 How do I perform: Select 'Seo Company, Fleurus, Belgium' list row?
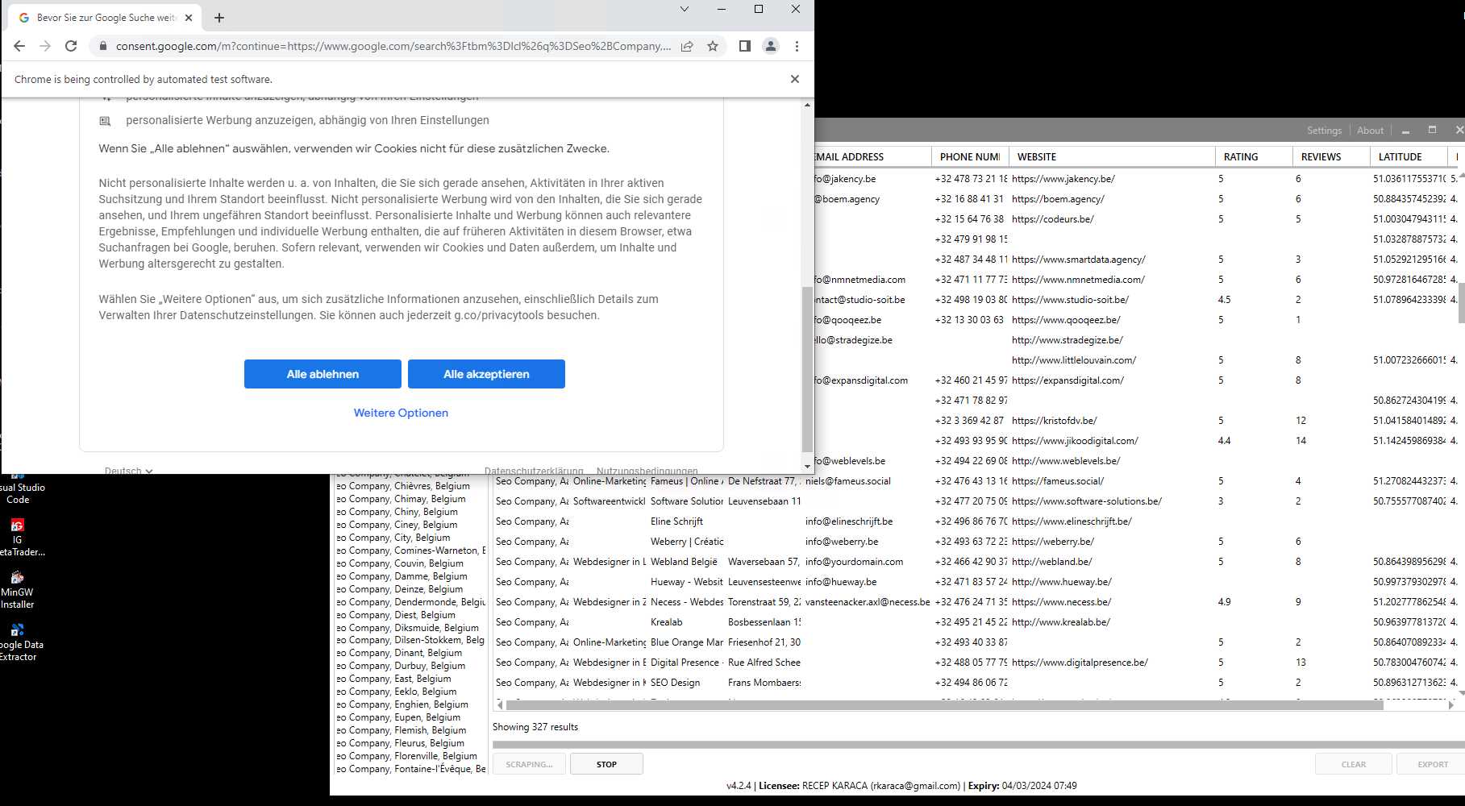click(x=410, y=743)
